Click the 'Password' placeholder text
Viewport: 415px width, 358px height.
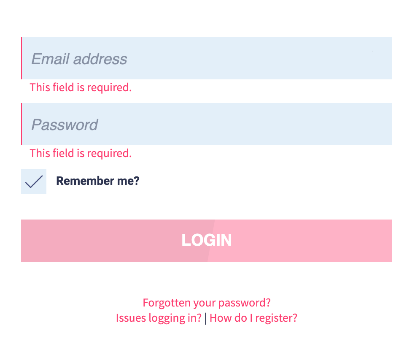[65, 125]
